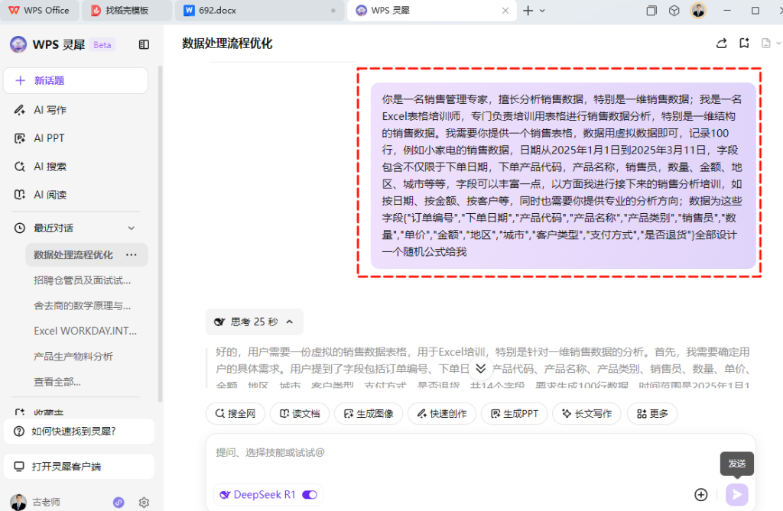The width and height of the screenshot is (783, 511).
Task: Click the 数据处理流程优化 page title
Action: [227, 44]
